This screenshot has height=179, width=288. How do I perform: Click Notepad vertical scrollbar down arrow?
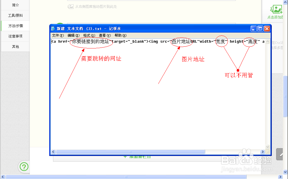coord(268,147)
